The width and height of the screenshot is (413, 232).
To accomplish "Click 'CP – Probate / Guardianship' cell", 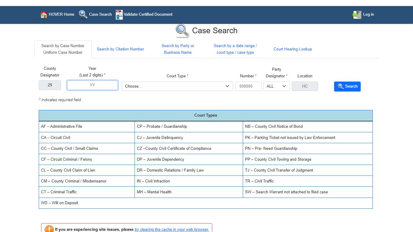I will click(x=189, y=127).
